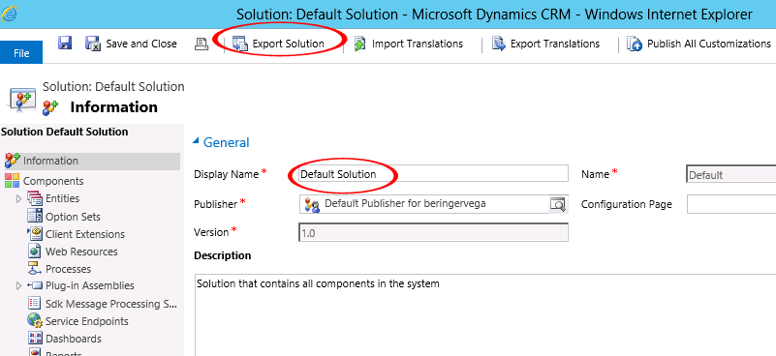
Task: Open Dashboards in the tree
Action: 74,339
